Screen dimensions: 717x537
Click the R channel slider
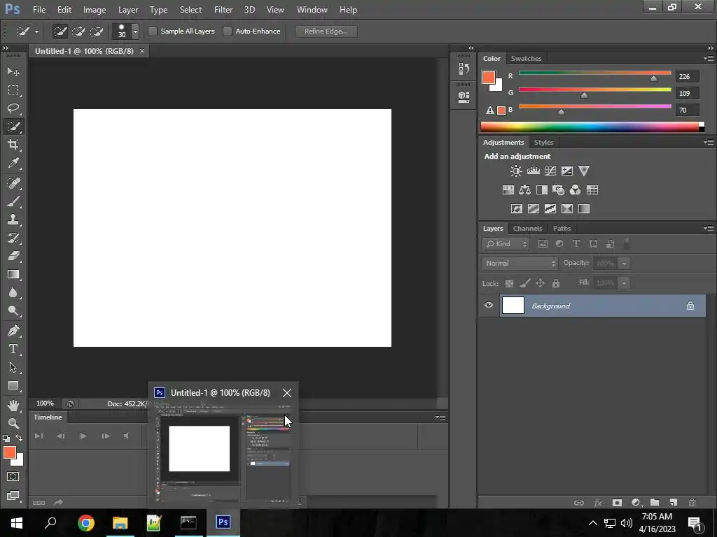(x=595, y=74)
